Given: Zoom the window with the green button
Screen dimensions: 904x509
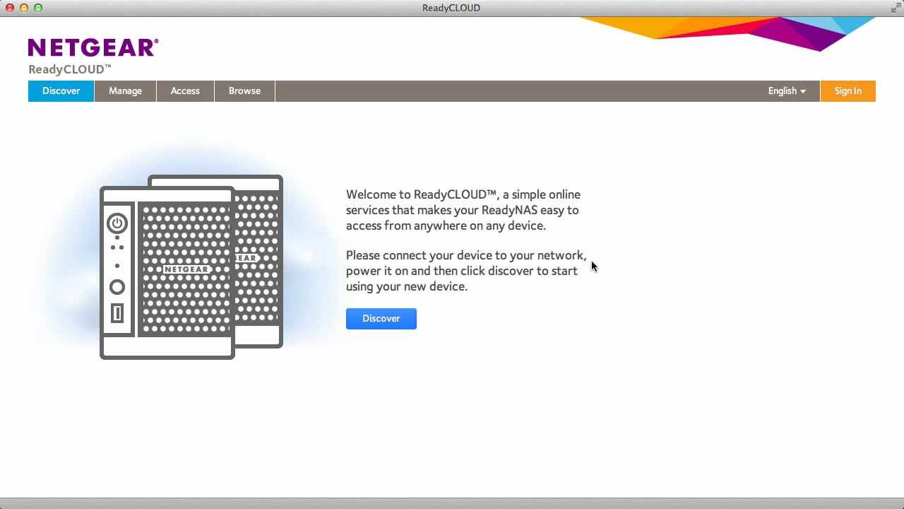Looking at the screenshot, I should click(38, 8).
